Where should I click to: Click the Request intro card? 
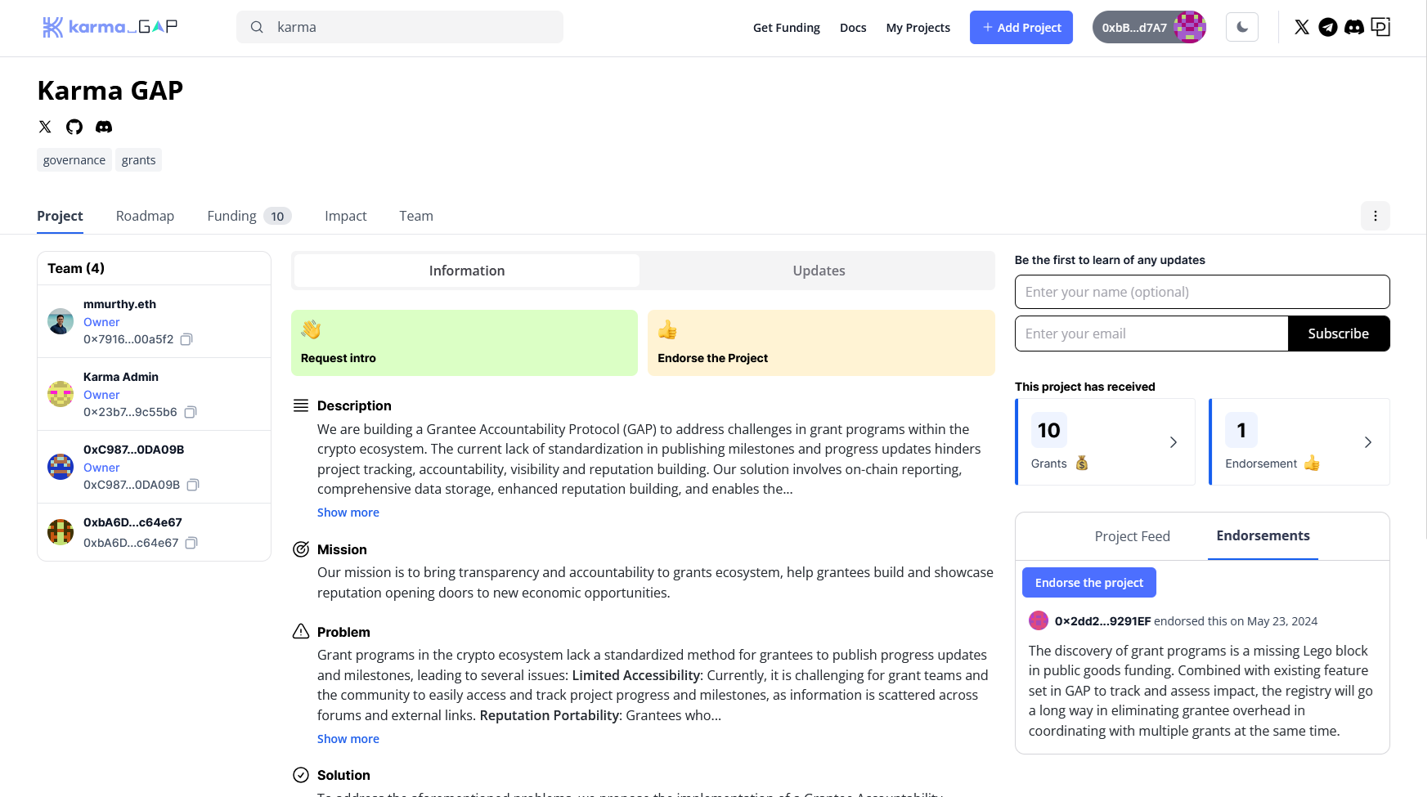coord(464,343)
